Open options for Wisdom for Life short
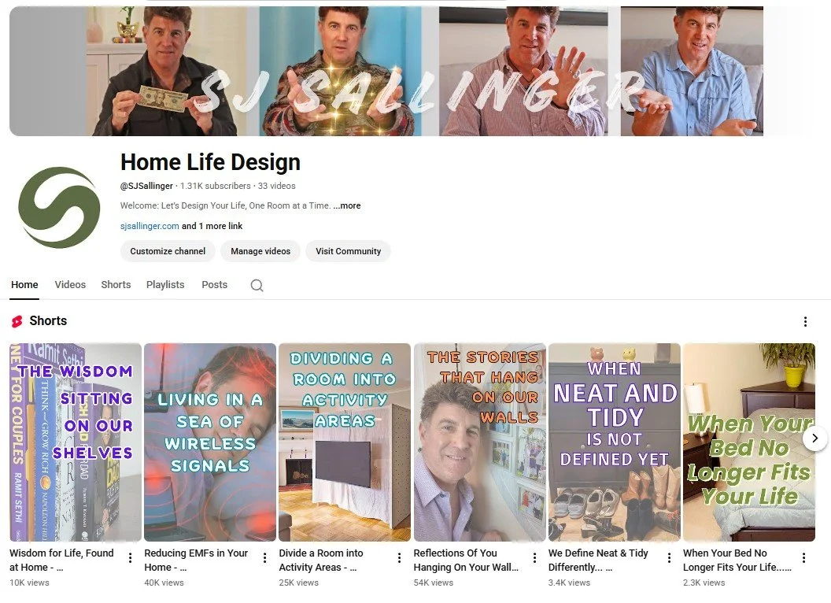 click(131, 557)
